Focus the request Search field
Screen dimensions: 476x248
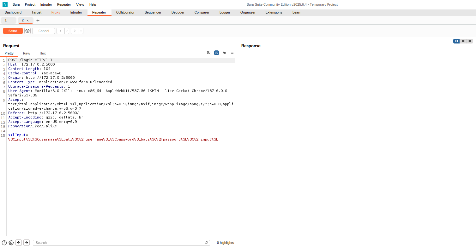121,243
